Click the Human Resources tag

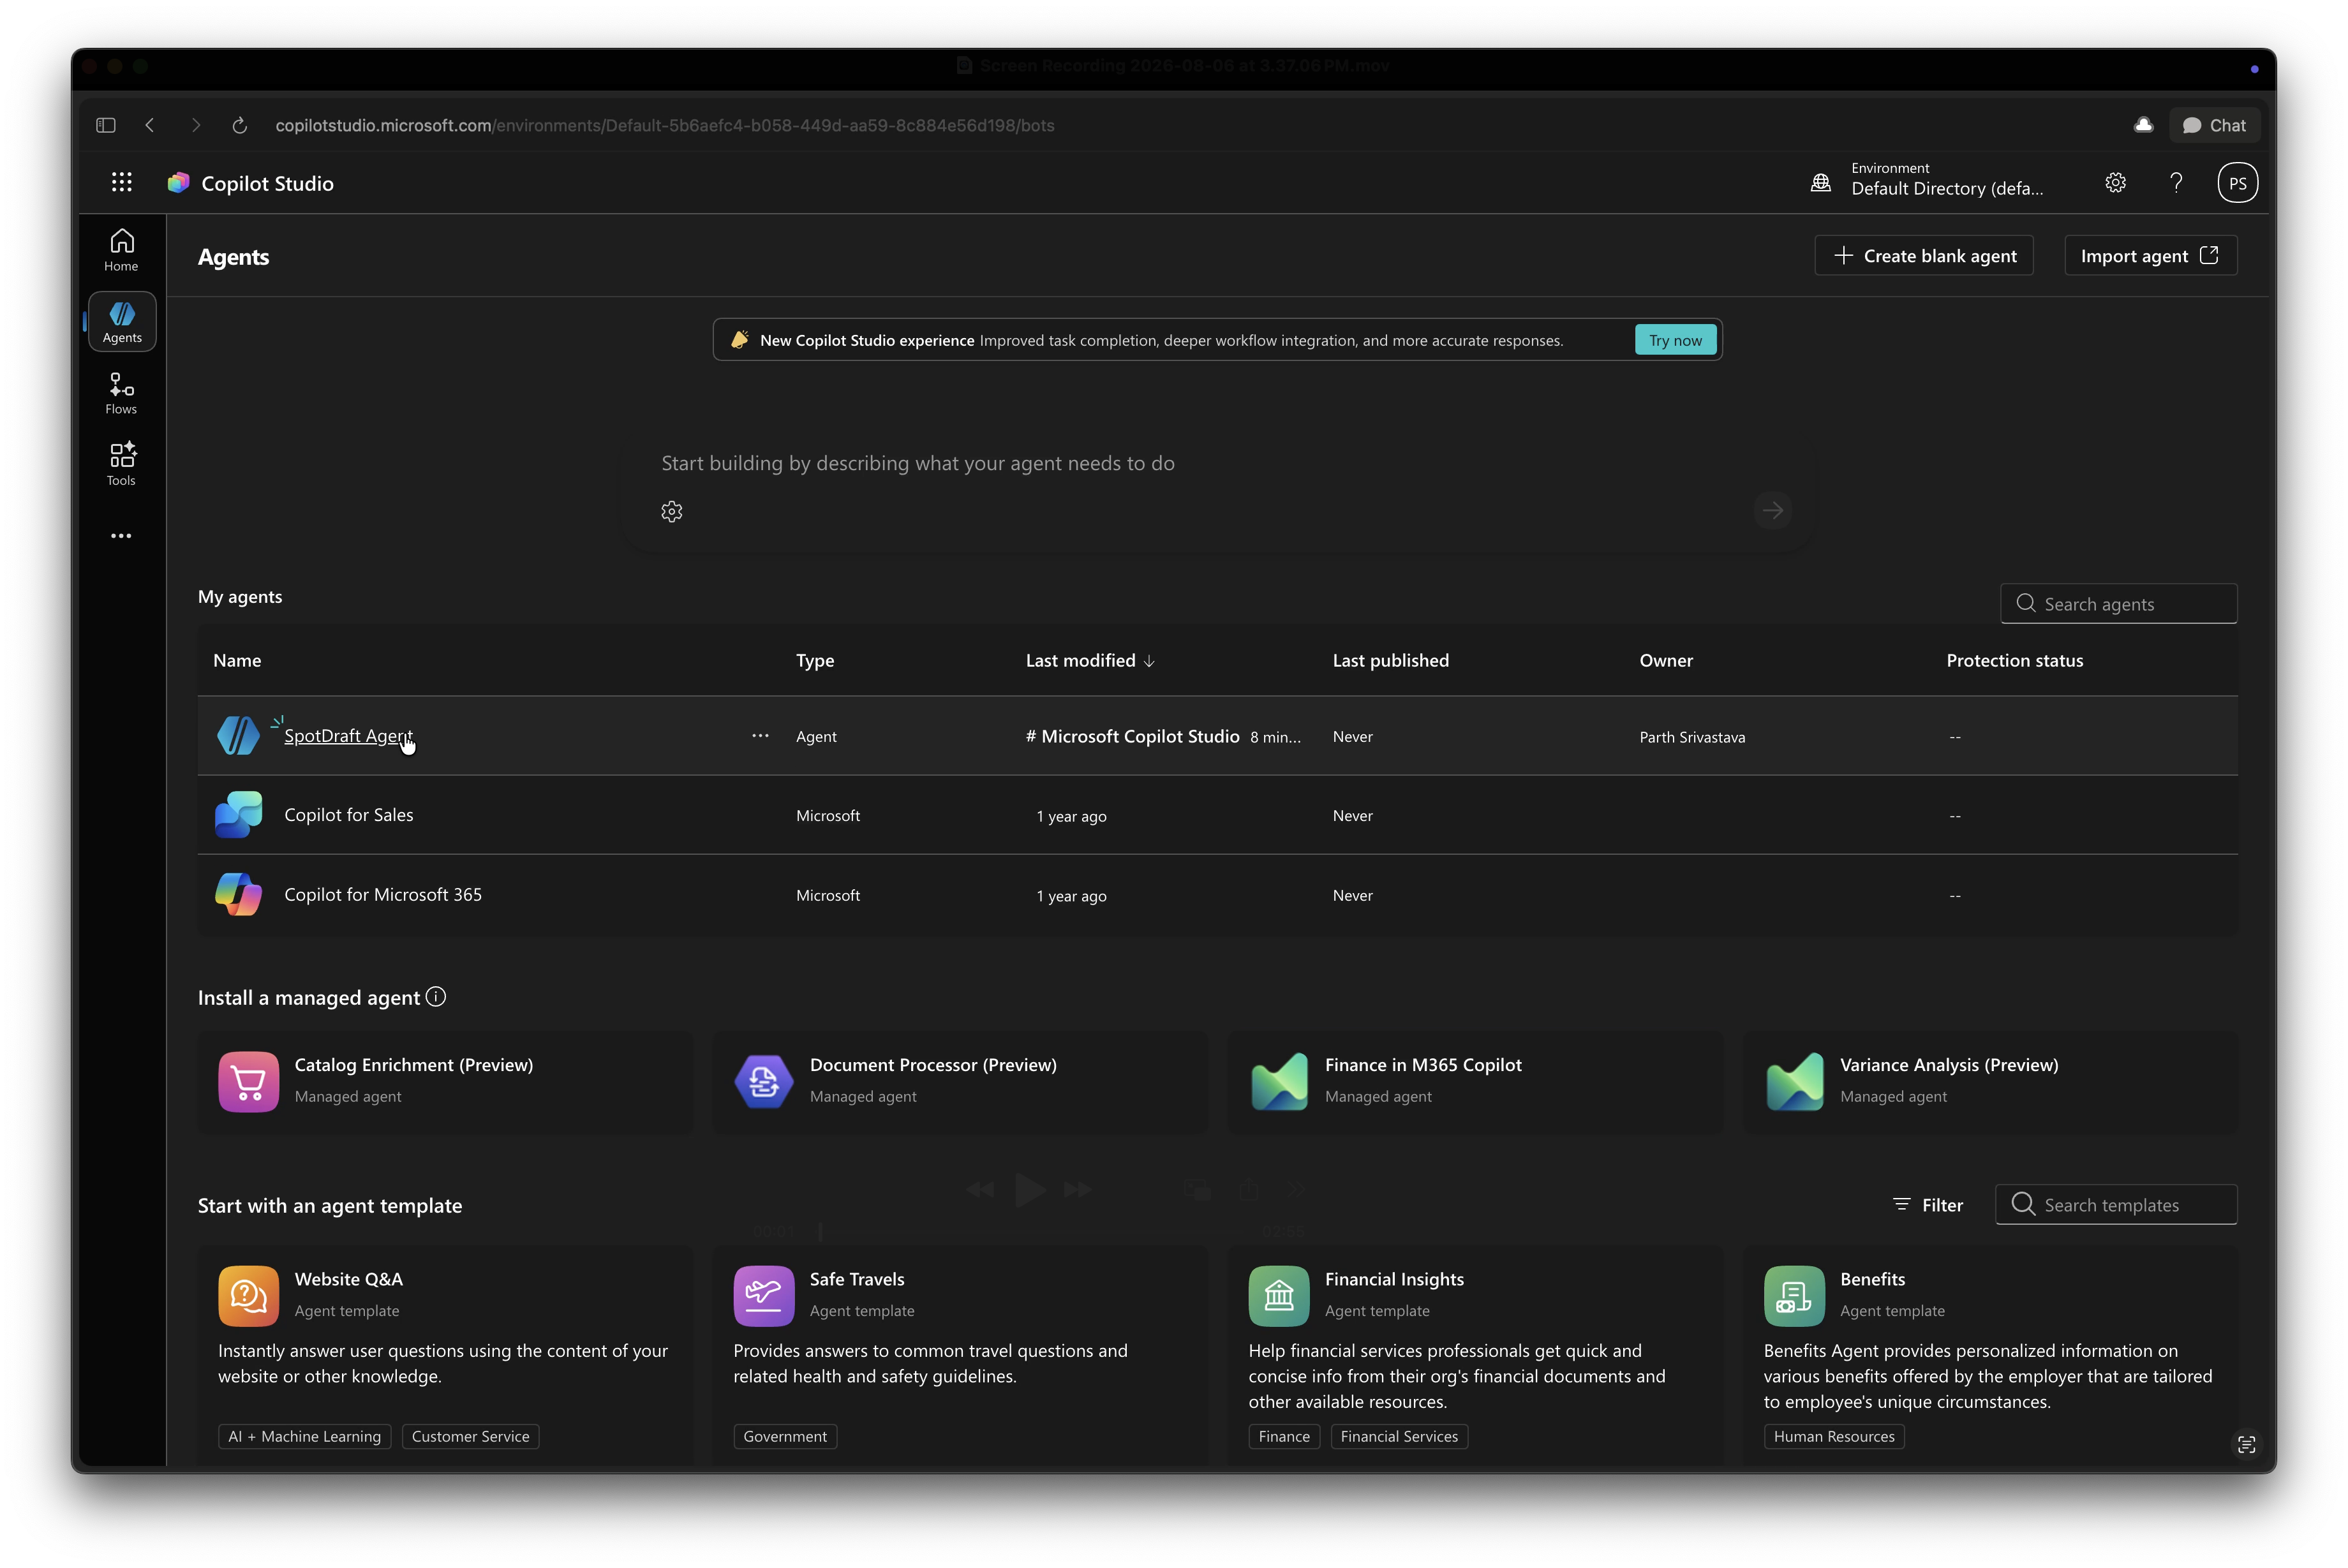coord(1834,1437)
